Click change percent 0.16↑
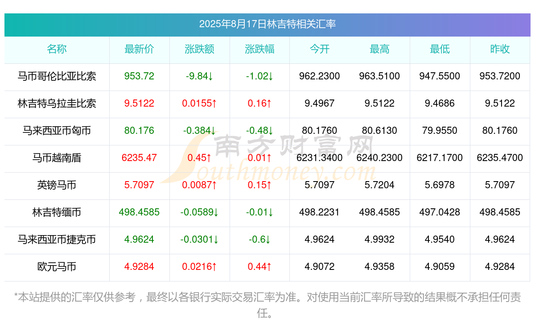535x327 pixels. [x=259, y=103]
